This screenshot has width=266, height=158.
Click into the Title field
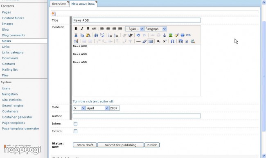click(137, 20)
